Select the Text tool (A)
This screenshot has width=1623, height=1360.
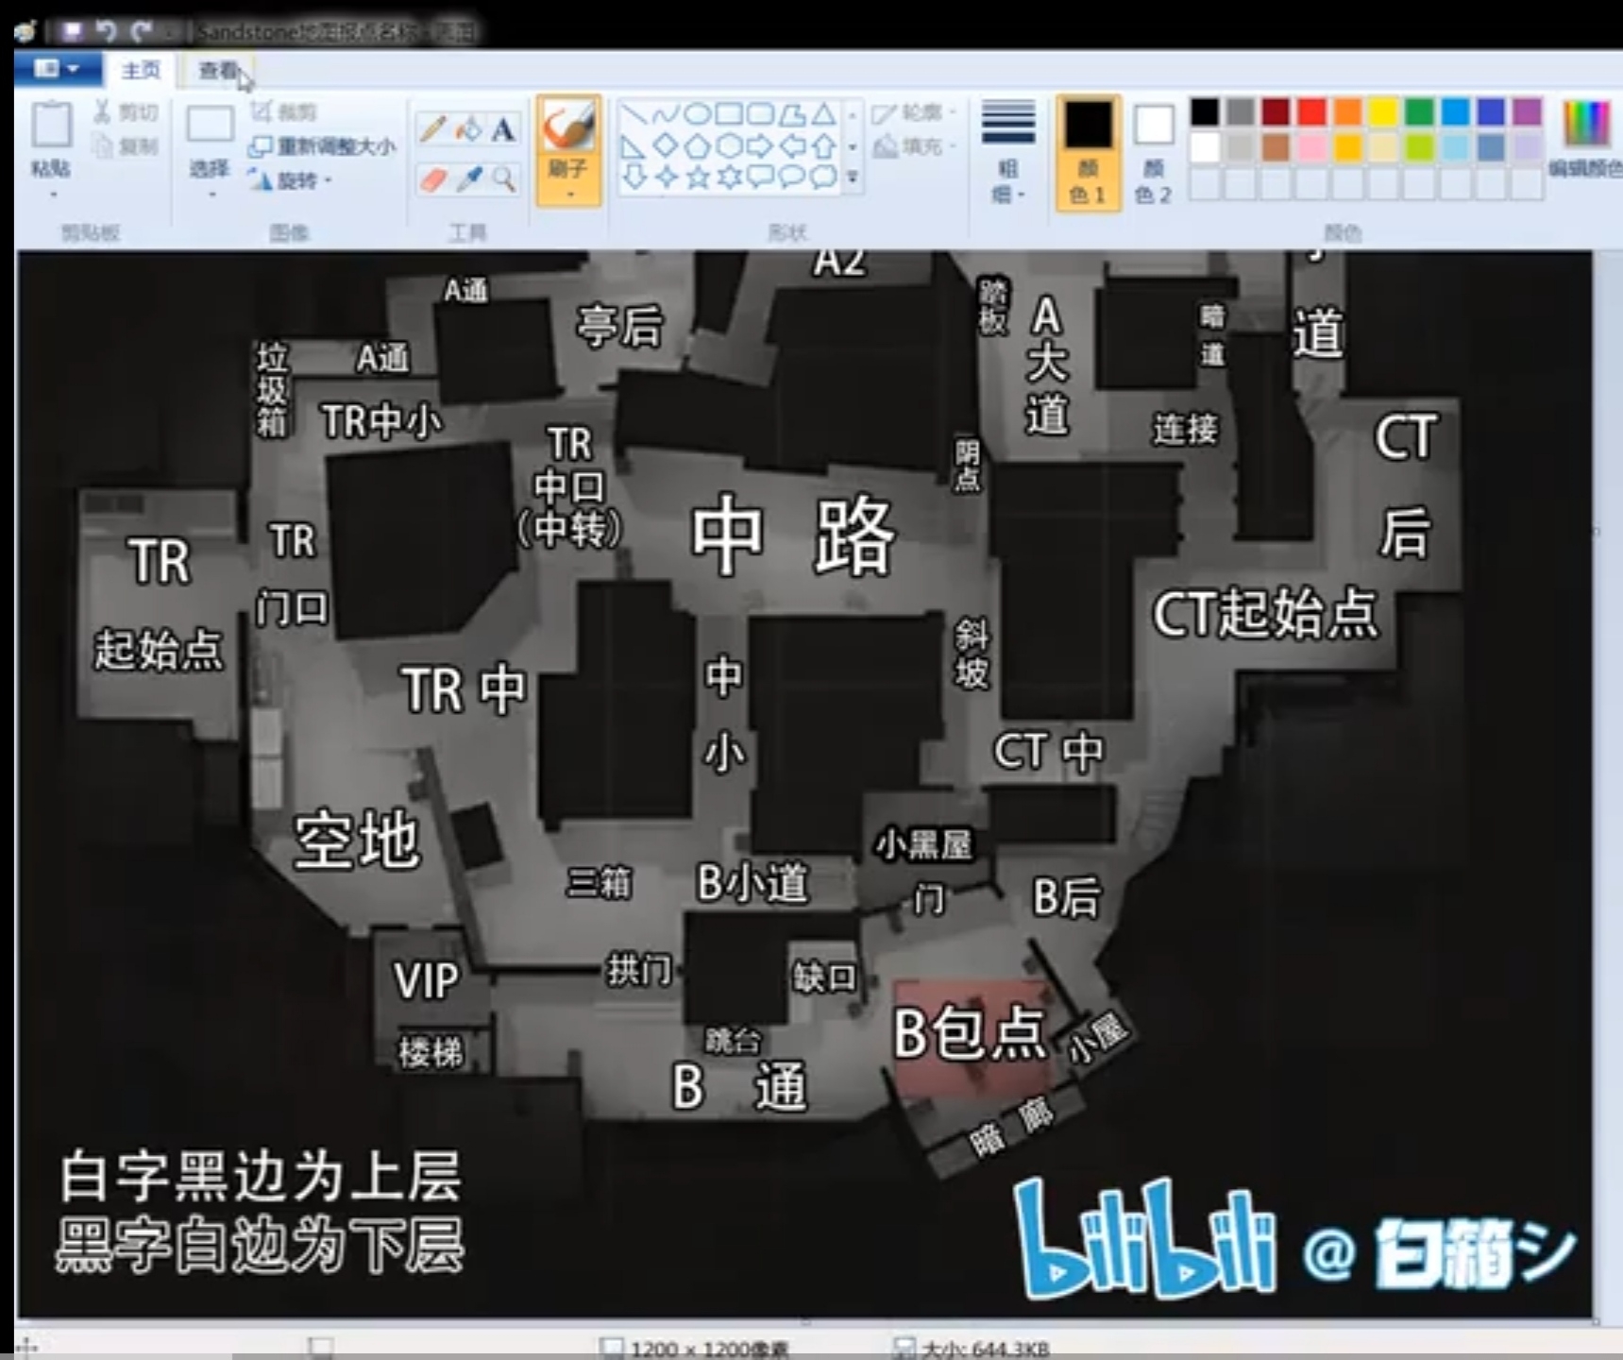[503, 129]
